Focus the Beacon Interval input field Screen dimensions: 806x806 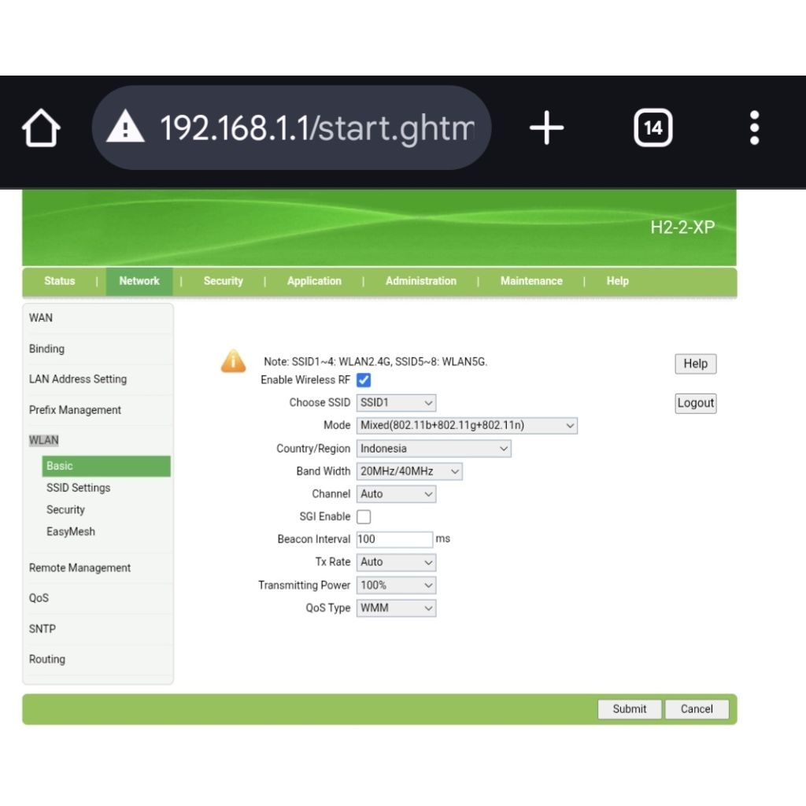point(394,540)
